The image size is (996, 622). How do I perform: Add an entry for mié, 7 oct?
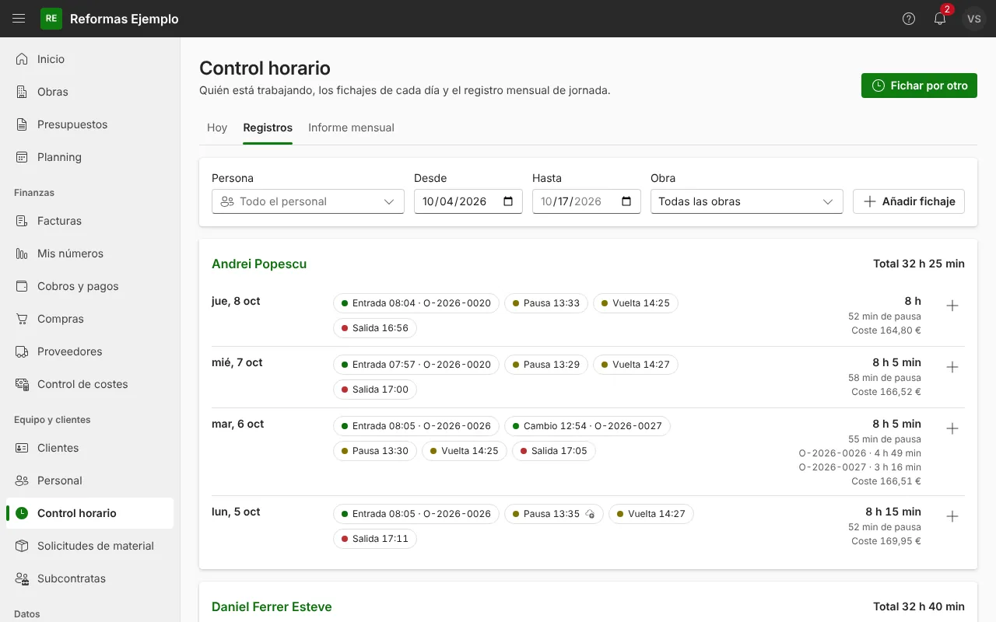952,367
